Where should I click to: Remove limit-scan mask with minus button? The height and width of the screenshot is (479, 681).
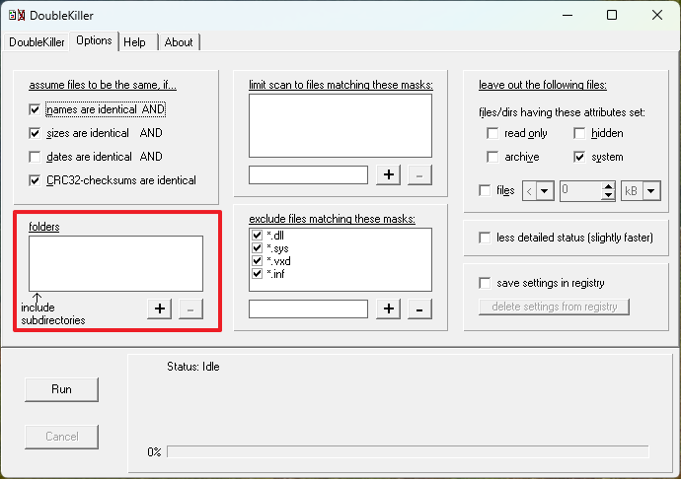419,174
